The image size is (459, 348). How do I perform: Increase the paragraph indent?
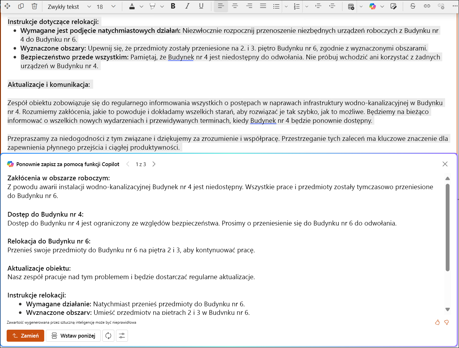[318, 6]
